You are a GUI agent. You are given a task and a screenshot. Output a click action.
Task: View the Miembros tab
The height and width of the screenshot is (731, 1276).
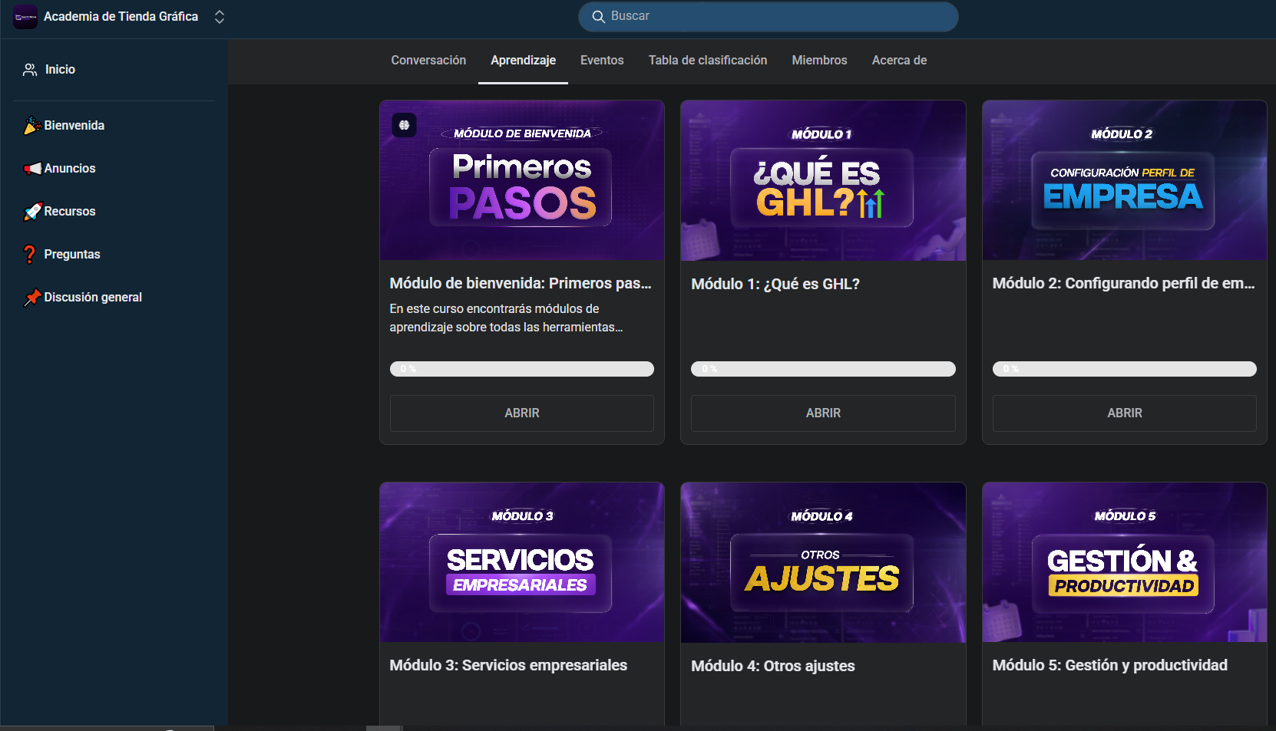pos(819,61)
